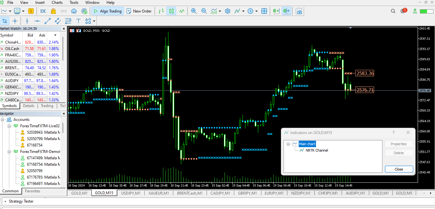The image size is (435, 209).
Task: Open the shapes objects dropdown arrow
Action: click(x=94, y=21)
